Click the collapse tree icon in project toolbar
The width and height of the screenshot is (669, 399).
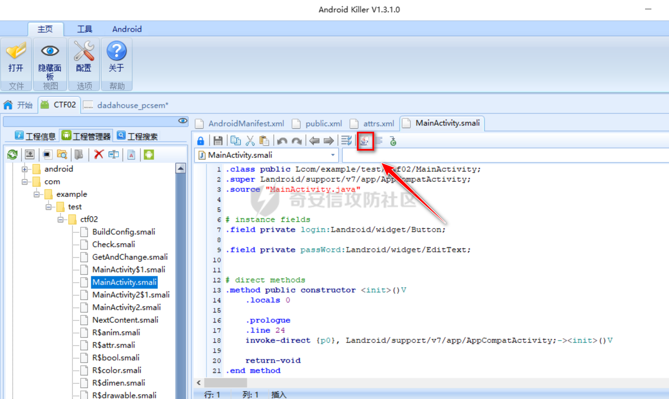pos(30,155)
